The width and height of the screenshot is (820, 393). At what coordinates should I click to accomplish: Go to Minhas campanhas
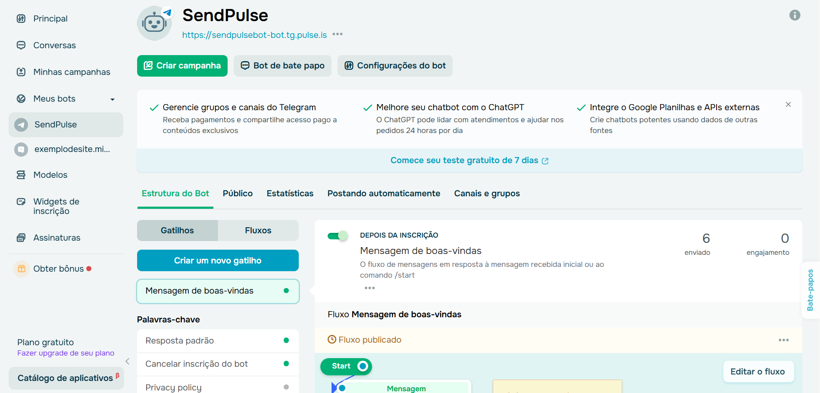tap(72, 72)
